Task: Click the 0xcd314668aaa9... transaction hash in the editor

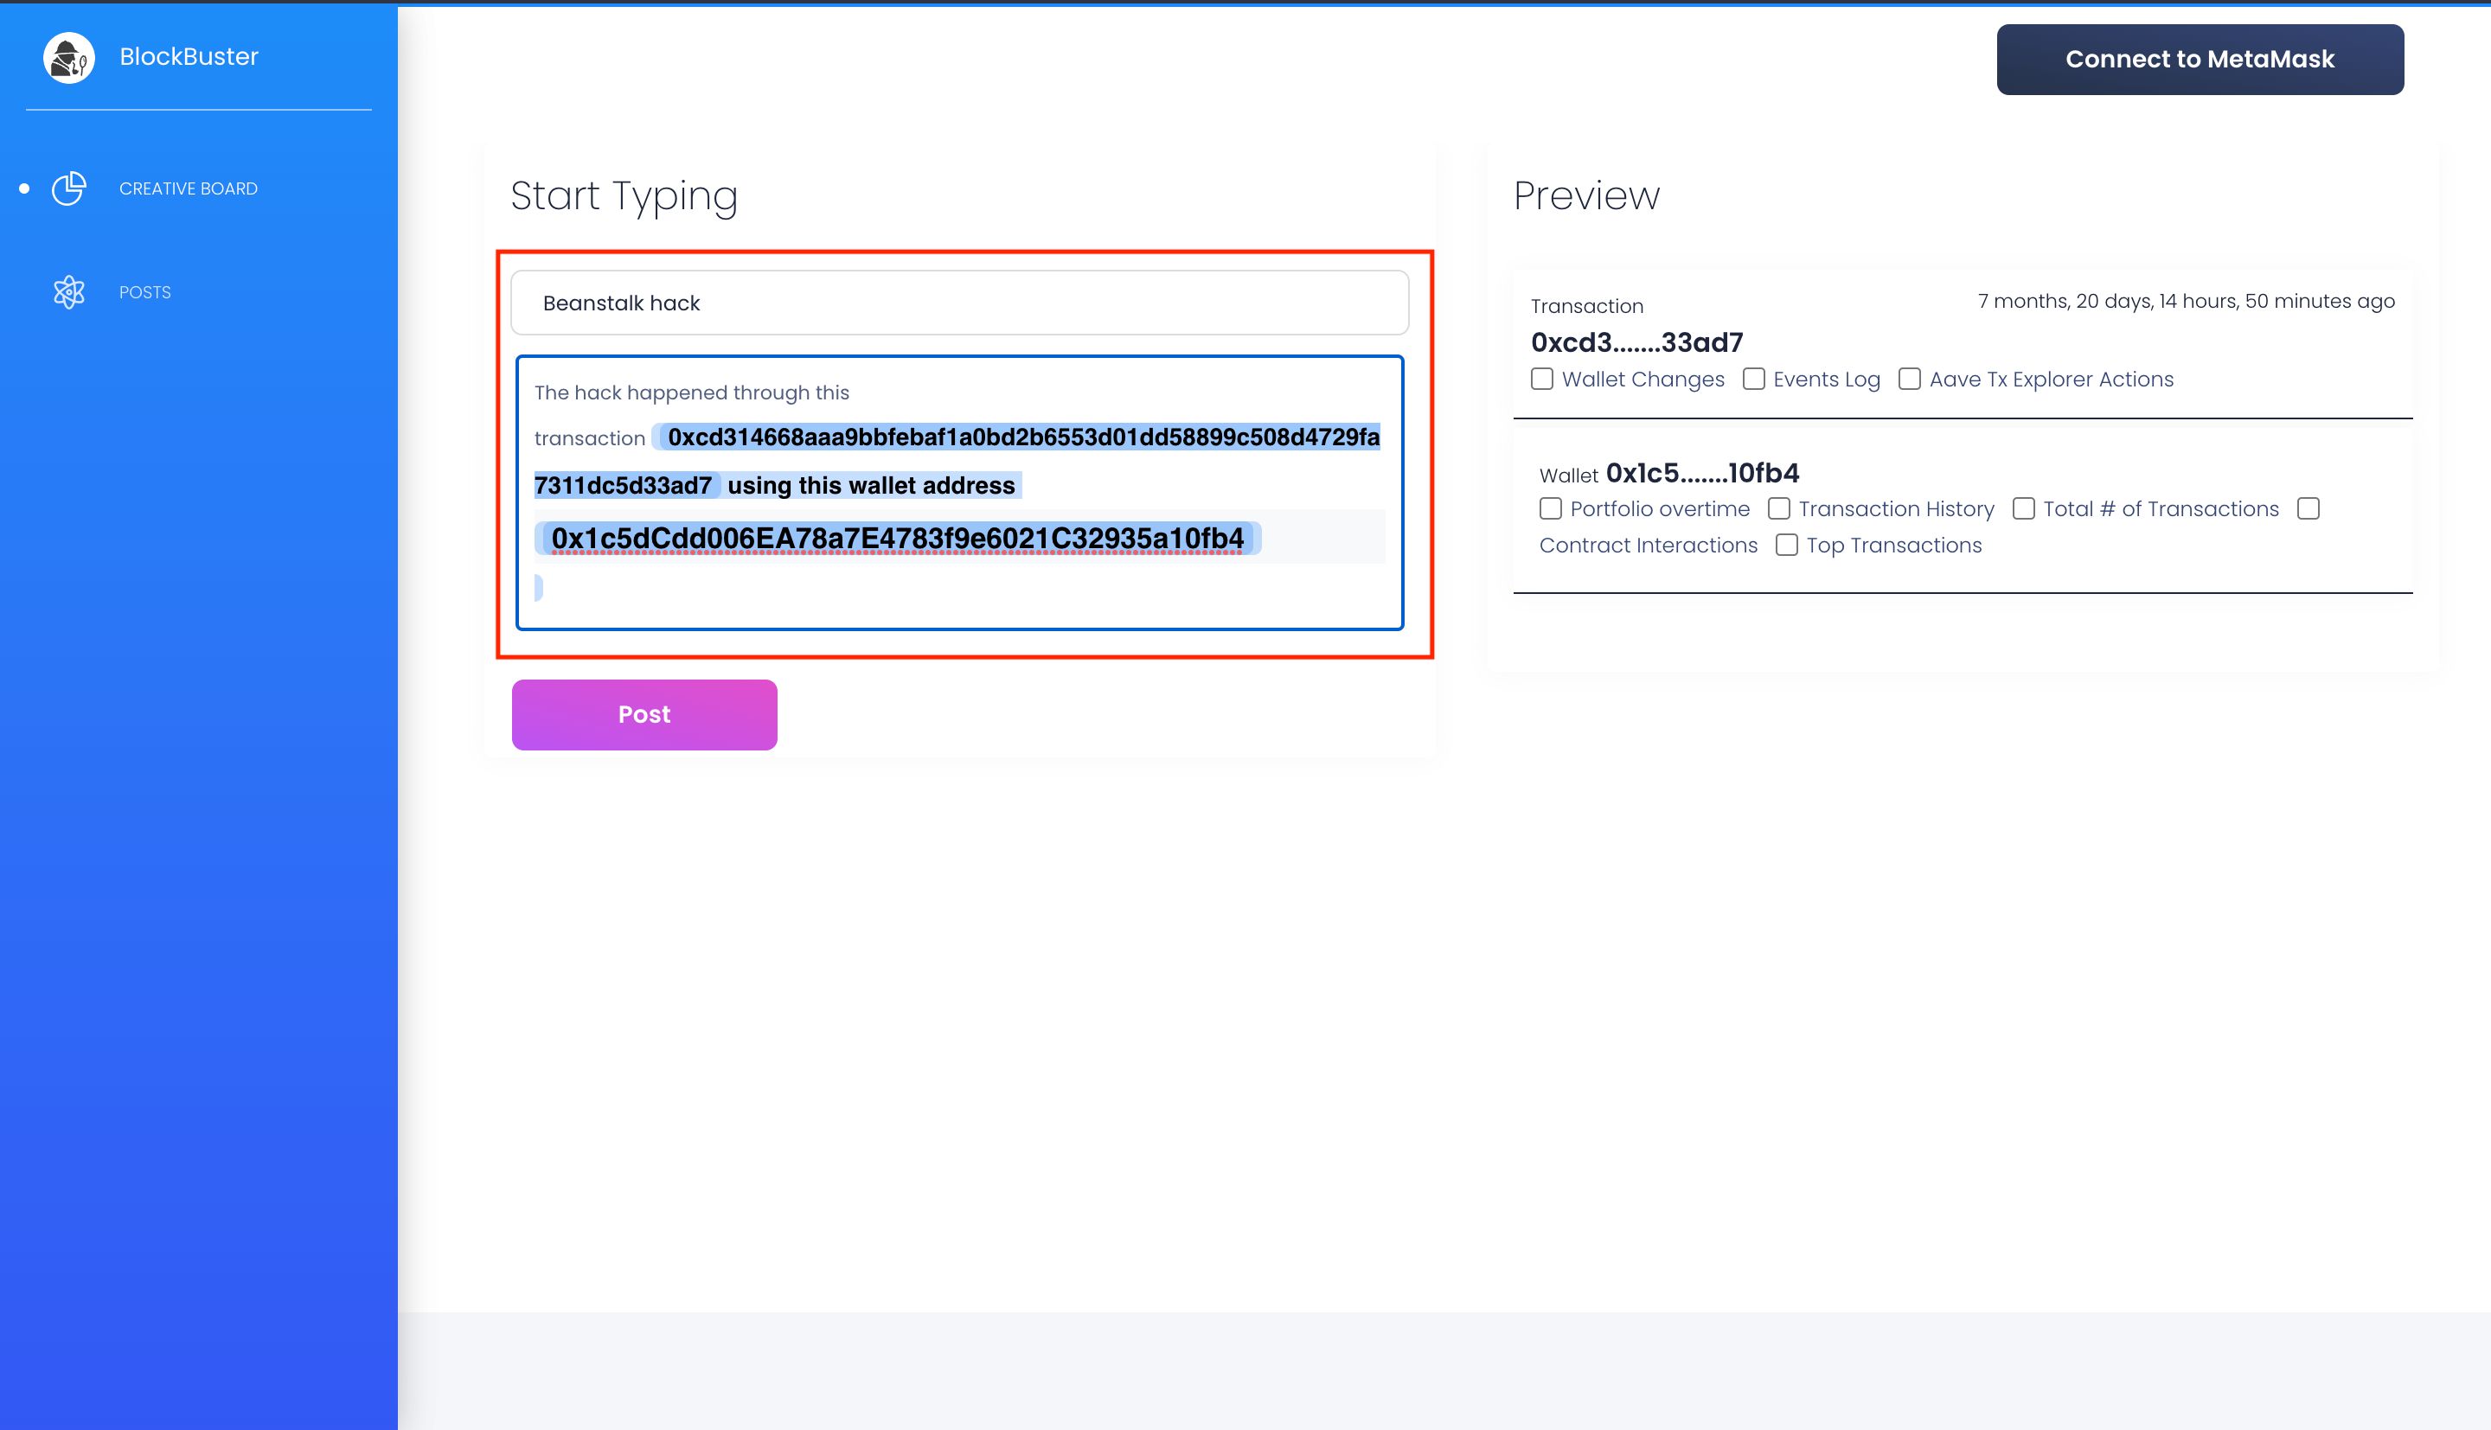Action: pyautogui.click(x=1018, y=437)
